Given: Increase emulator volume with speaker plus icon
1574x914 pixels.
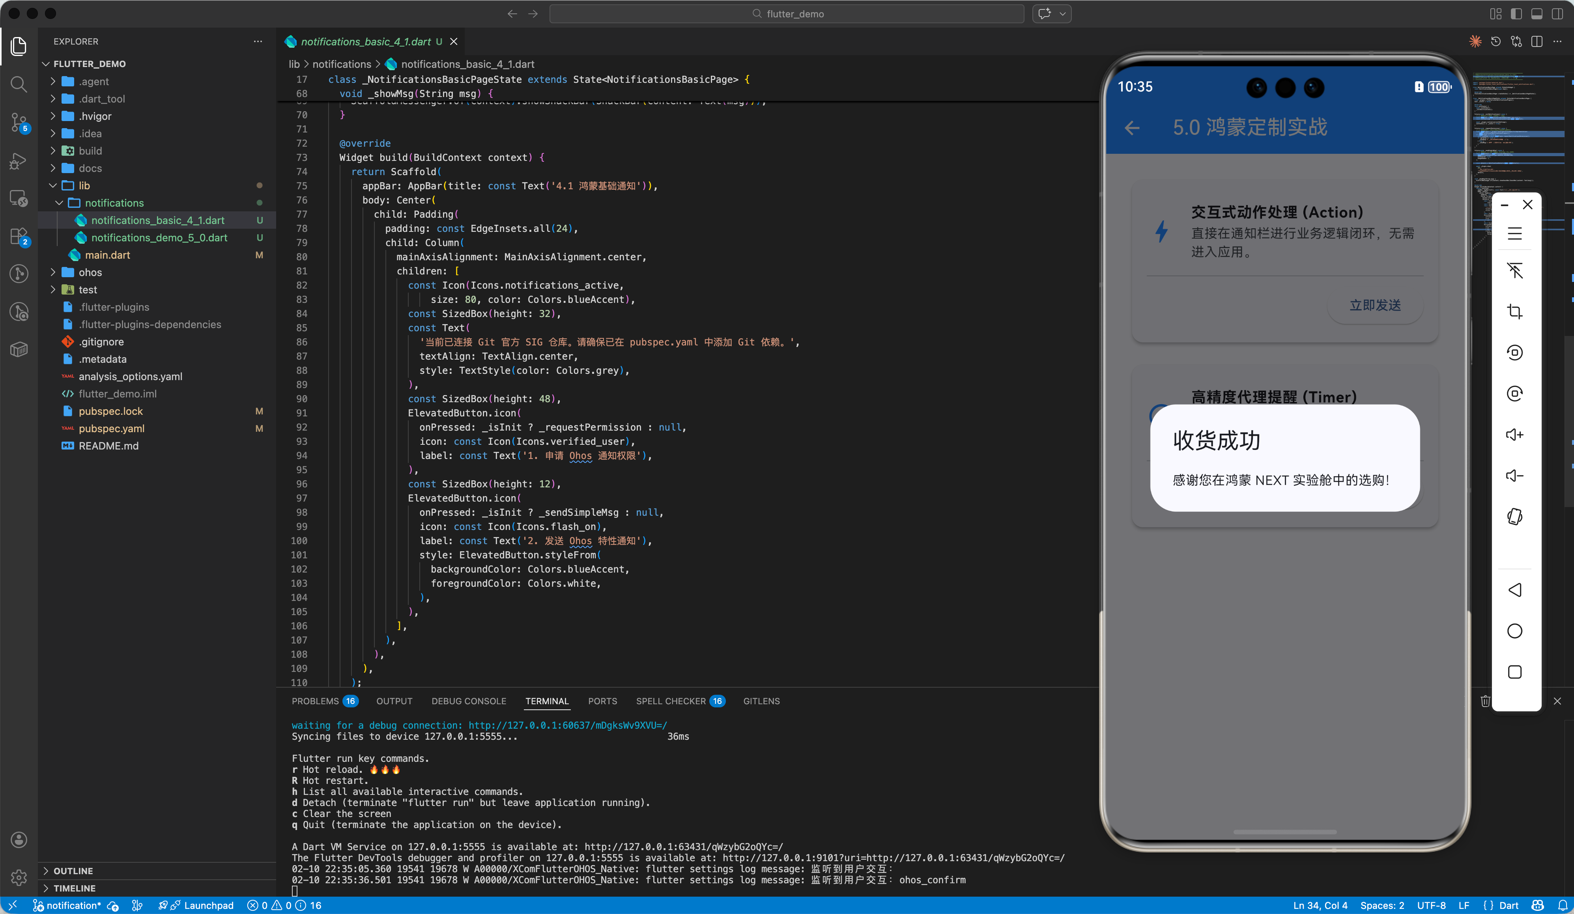Looking at the screenshot, I should point(1515,435).
